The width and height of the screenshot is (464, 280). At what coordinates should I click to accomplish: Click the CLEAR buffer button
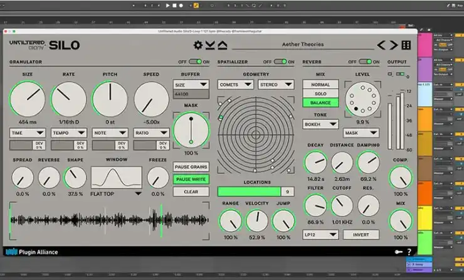[191, 191]
